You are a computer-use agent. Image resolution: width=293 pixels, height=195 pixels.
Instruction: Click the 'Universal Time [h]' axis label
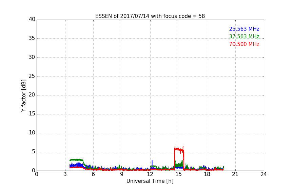click(x=150, y=181)
